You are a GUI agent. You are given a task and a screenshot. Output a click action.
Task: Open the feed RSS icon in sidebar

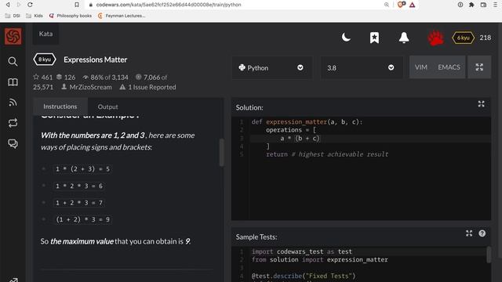(13, 103)
